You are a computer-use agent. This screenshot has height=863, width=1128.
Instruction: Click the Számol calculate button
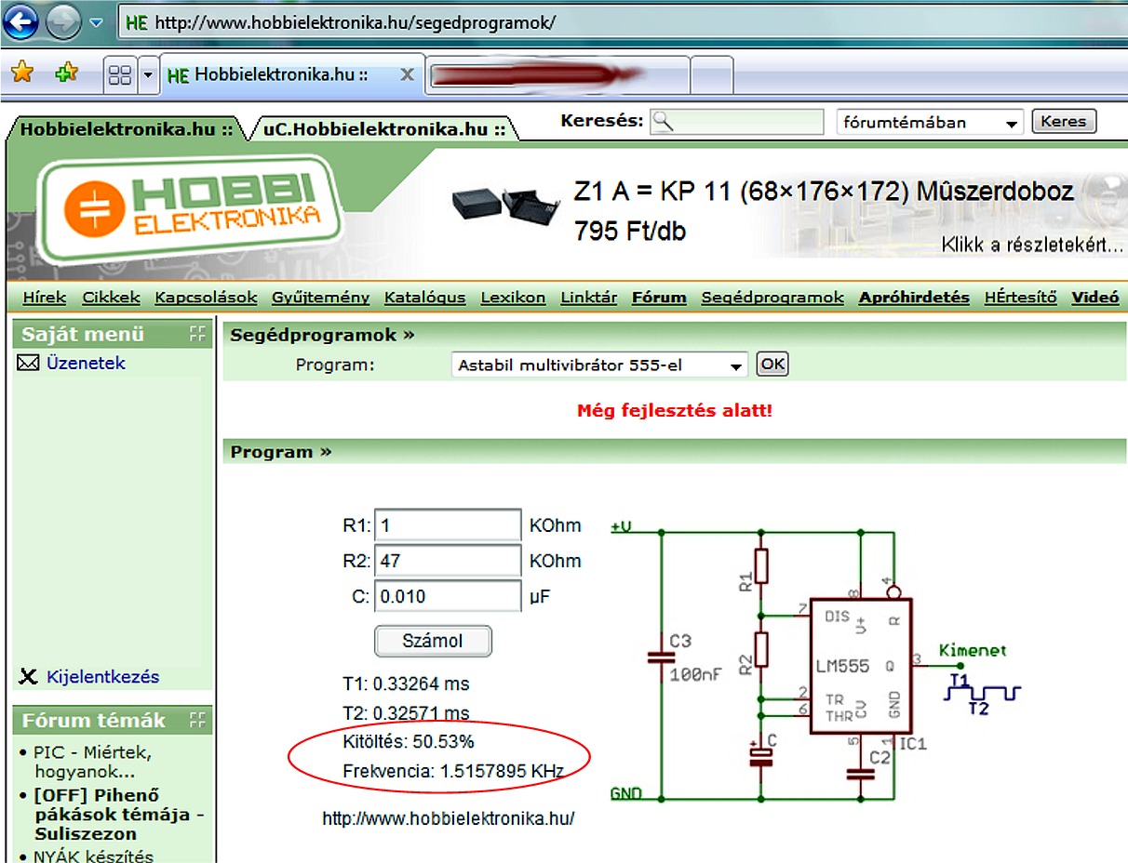click(433, 641)
